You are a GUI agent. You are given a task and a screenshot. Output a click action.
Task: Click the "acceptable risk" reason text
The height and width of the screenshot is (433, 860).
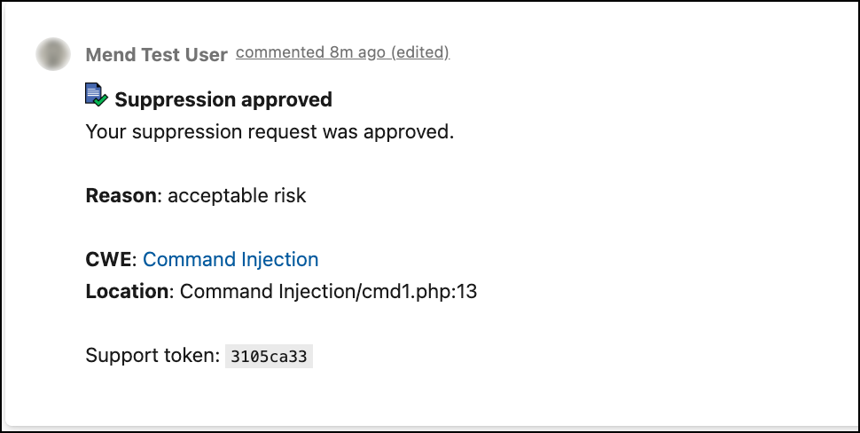[237, 196]
